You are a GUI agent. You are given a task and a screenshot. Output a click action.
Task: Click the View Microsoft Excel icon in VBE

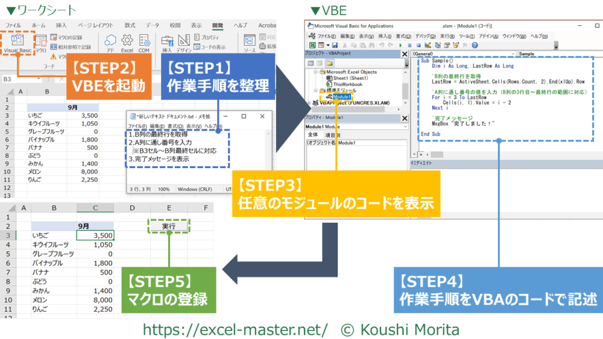pos(312,45)
